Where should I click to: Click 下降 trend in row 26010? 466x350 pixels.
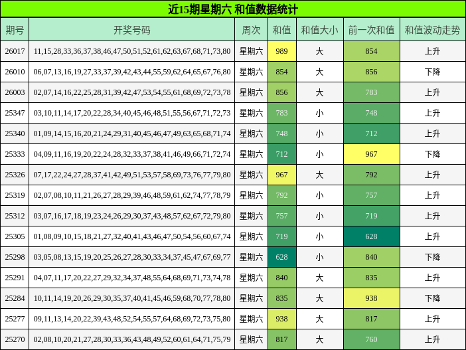(x=432, y=72)
